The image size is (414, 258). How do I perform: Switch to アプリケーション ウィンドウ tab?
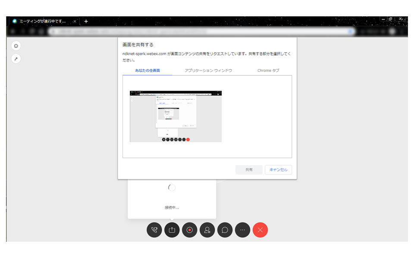[208, 70]
